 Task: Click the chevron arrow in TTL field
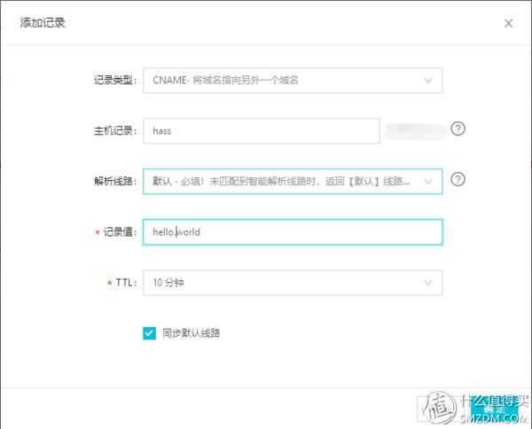tap(428, 283)
